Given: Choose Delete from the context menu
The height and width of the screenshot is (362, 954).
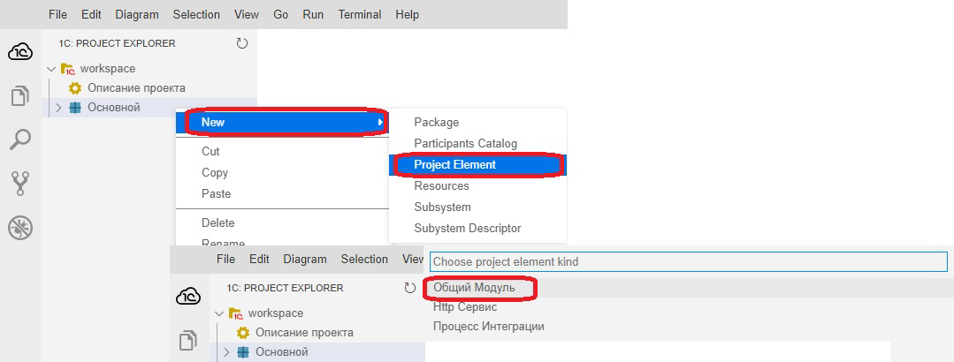Looking at the screenshot, I should click(x=218, y=223).
